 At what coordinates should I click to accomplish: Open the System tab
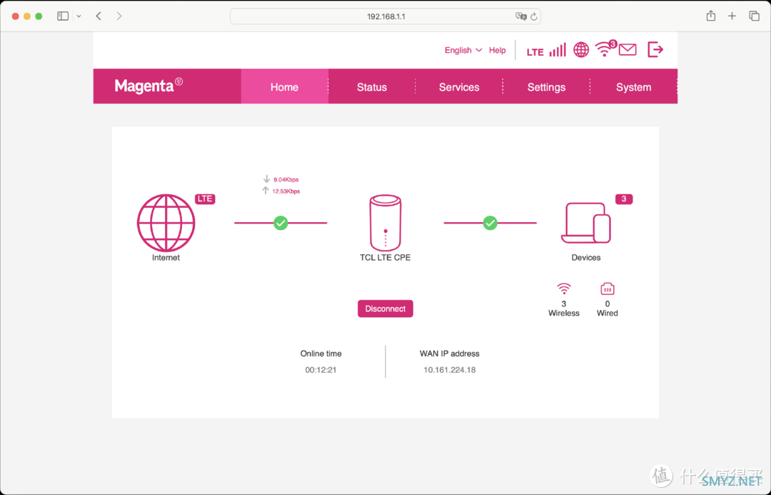click(634, 86)
